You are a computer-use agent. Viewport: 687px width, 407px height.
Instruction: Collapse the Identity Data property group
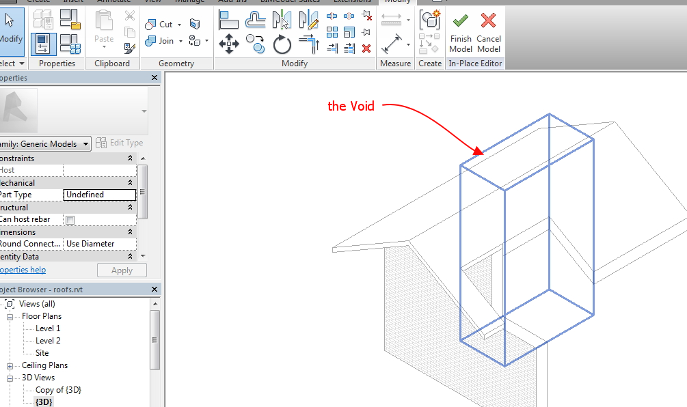[x=130, y=256]
